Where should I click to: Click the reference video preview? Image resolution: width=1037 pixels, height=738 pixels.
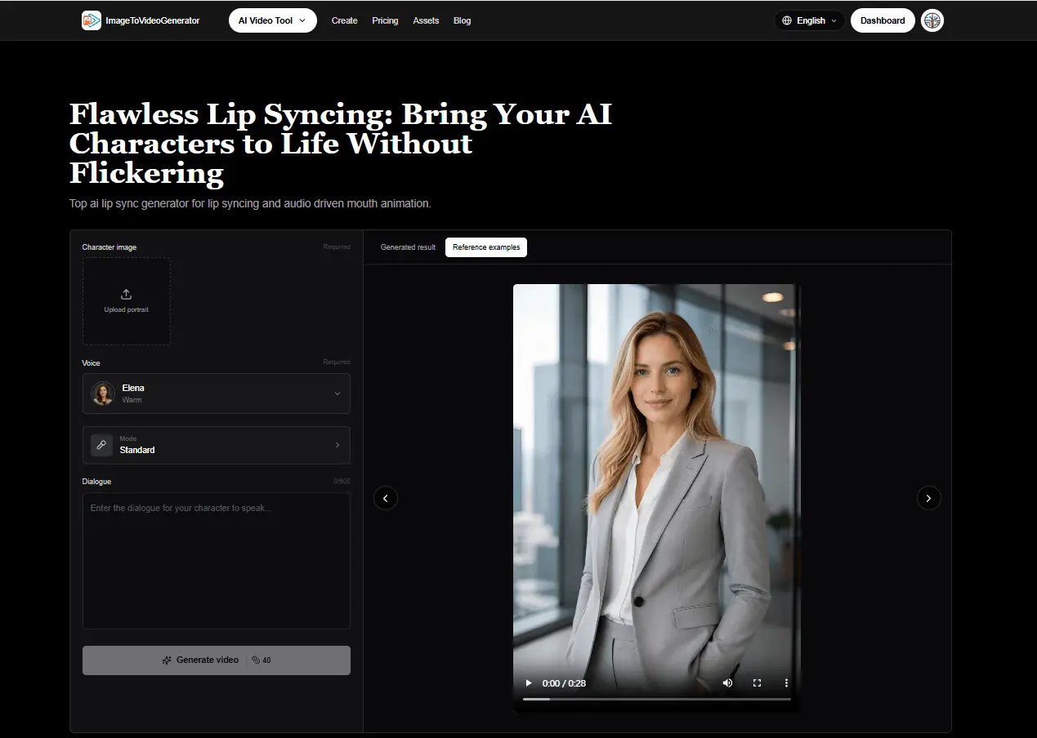pos(656,498)
